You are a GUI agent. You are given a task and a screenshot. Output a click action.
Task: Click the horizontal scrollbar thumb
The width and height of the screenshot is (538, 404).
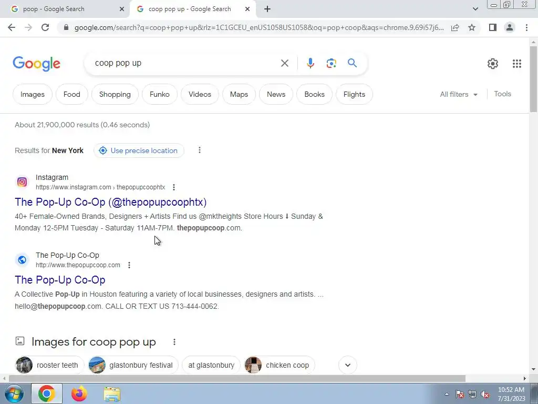[237, 378]
